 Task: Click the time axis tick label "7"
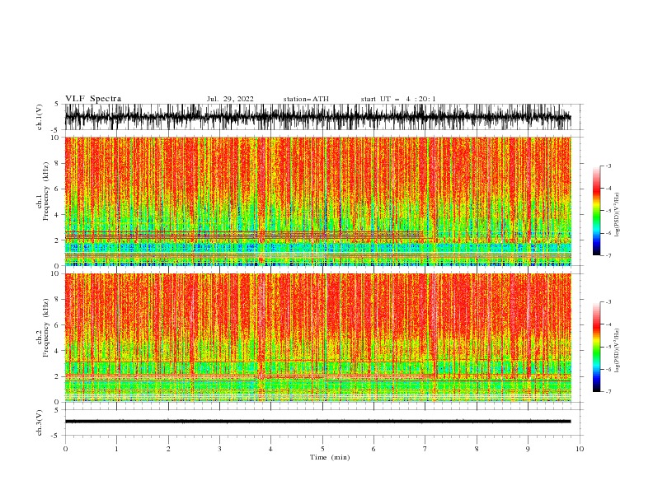point(425,449)
